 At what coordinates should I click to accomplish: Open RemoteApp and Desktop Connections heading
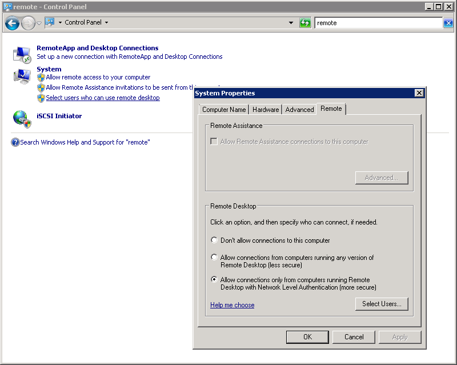coord(97,48)
